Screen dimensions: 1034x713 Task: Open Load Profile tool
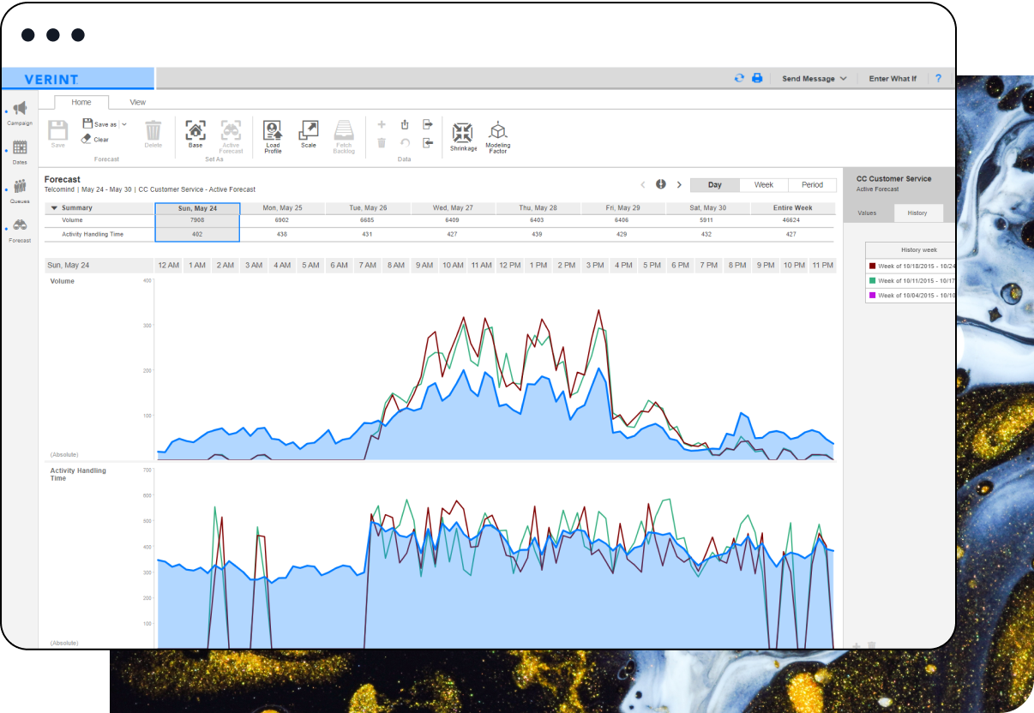(x=273, y=131)
